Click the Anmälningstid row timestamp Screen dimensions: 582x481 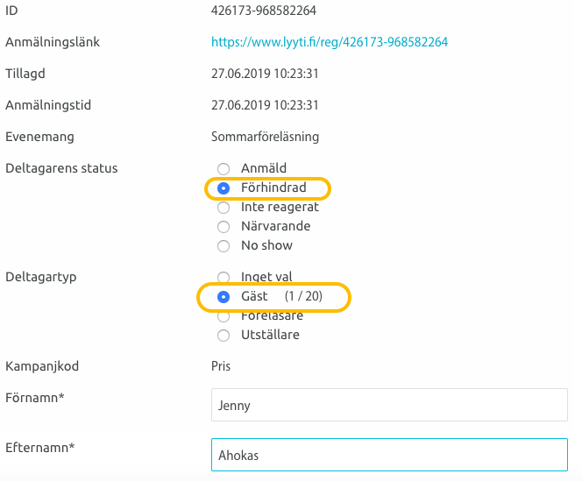(x=265, y=105)
